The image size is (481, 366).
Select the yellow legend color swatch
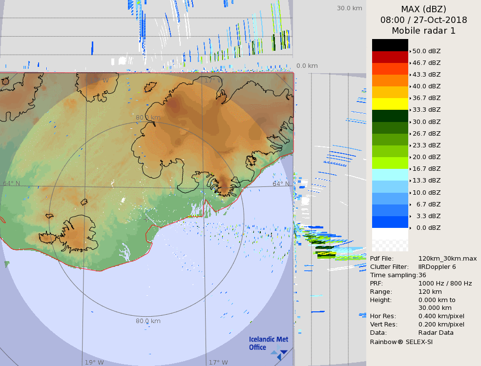pos(390,104)
